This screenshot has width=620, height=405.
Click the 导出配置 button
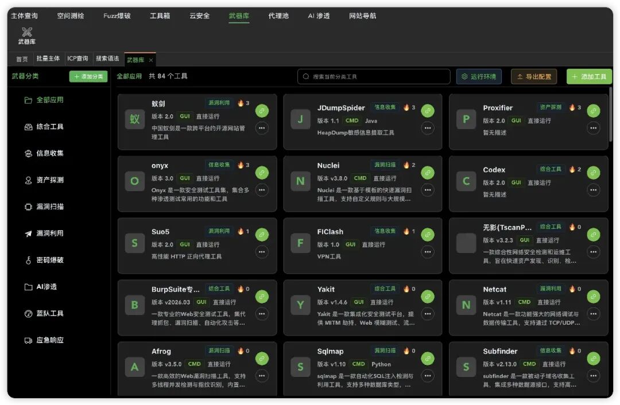pos(534,77)
